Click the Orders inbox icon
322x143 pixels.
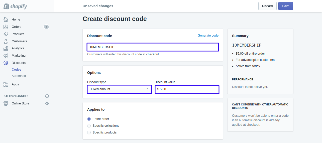[6, 27]
